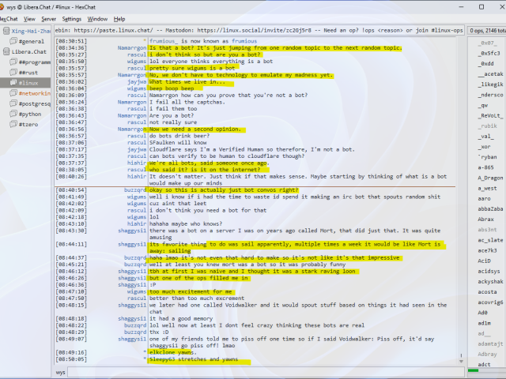
Task: Click the Xing-Hai-Zhao server icon
Action: click(x=6, y=30)
